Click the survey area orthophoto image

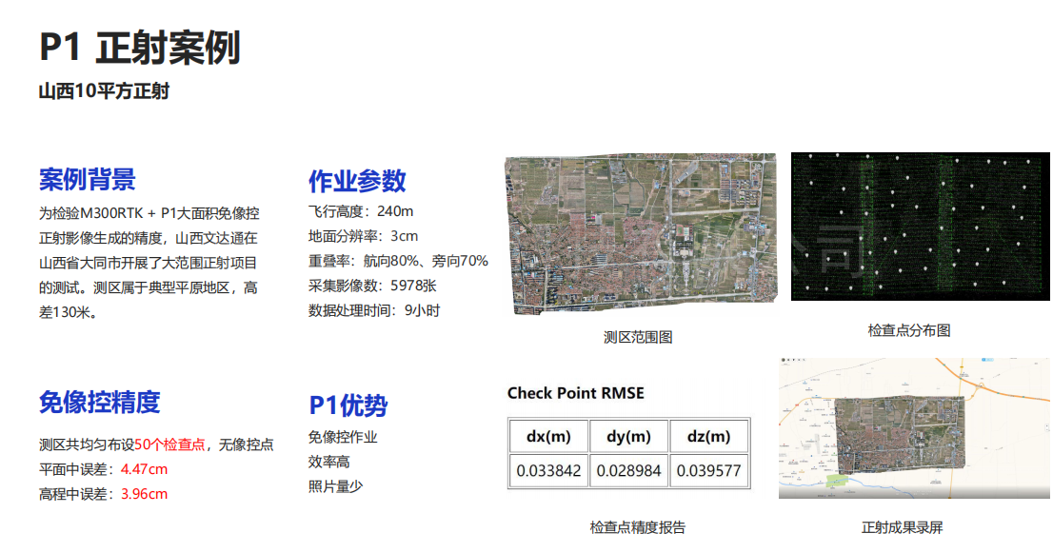tap(640, 234)
